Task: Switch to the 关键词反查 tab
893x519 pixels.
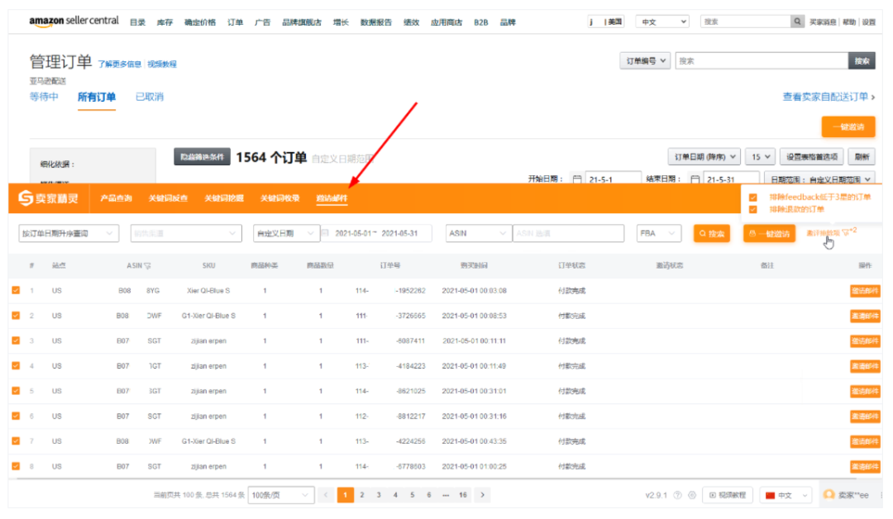Action: coord(168,198)
